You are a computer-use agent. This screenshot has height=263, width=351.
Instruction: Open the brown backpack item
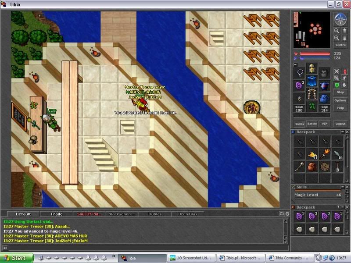pyautogui.click(x=312, y=167)
